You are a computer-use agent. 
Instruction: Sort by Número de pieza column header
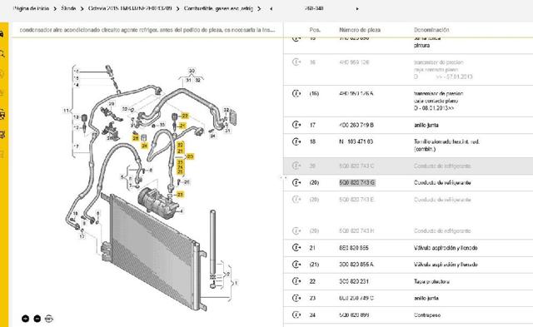pyautogui.click(x=360, y=30)
